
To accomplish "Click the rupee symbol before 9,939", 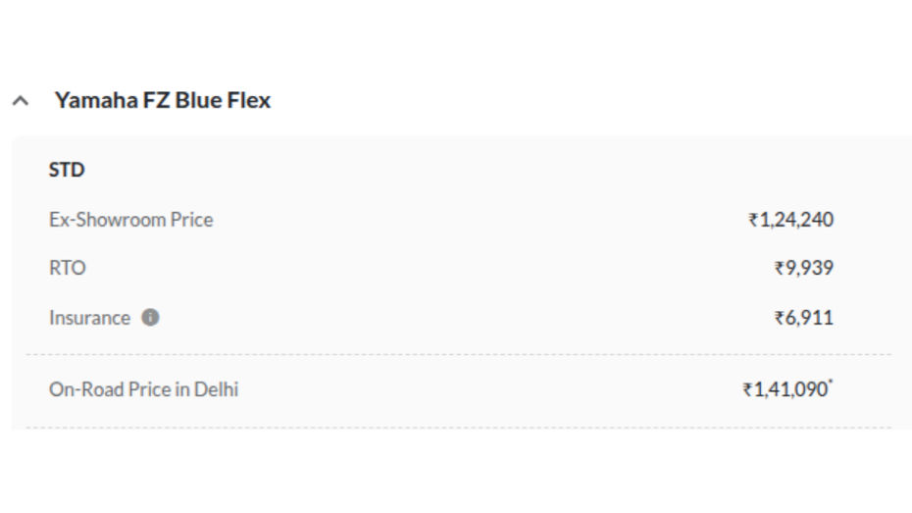I will pyautogui.click(x=780, y=268).
